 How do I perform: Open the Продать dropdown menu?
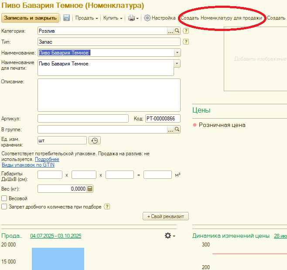point(86,18)
